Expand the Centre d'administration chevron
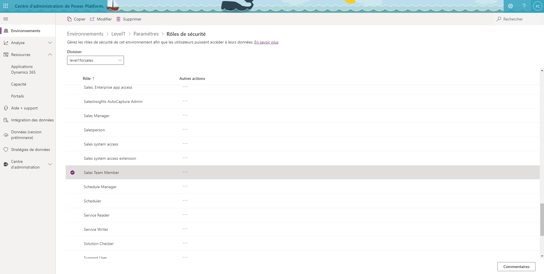 [50, 164]
